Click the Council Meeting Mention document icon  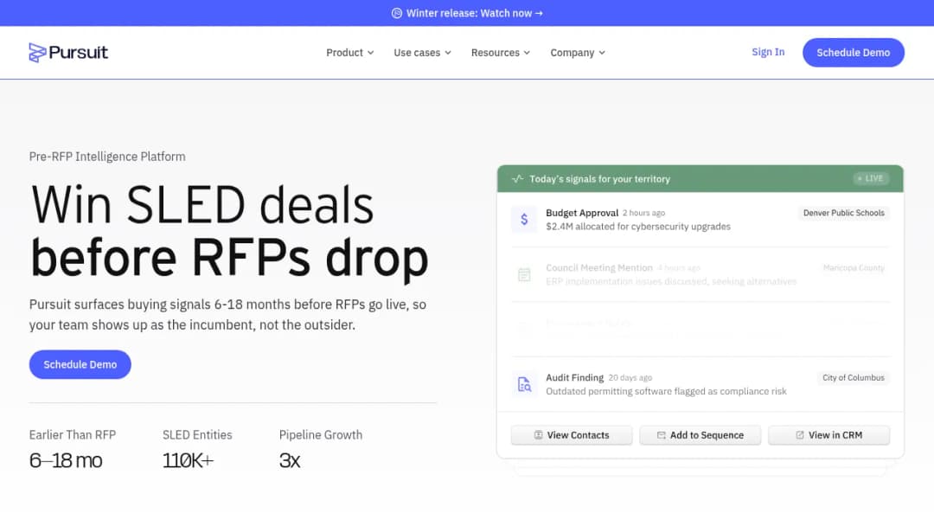tap(524, 274)
